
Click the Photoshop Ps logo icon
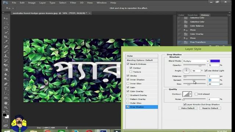(6, 3)
